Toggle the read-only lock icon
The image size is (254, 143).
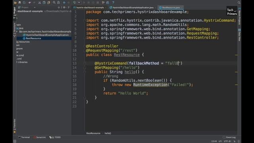pos(235,141)
